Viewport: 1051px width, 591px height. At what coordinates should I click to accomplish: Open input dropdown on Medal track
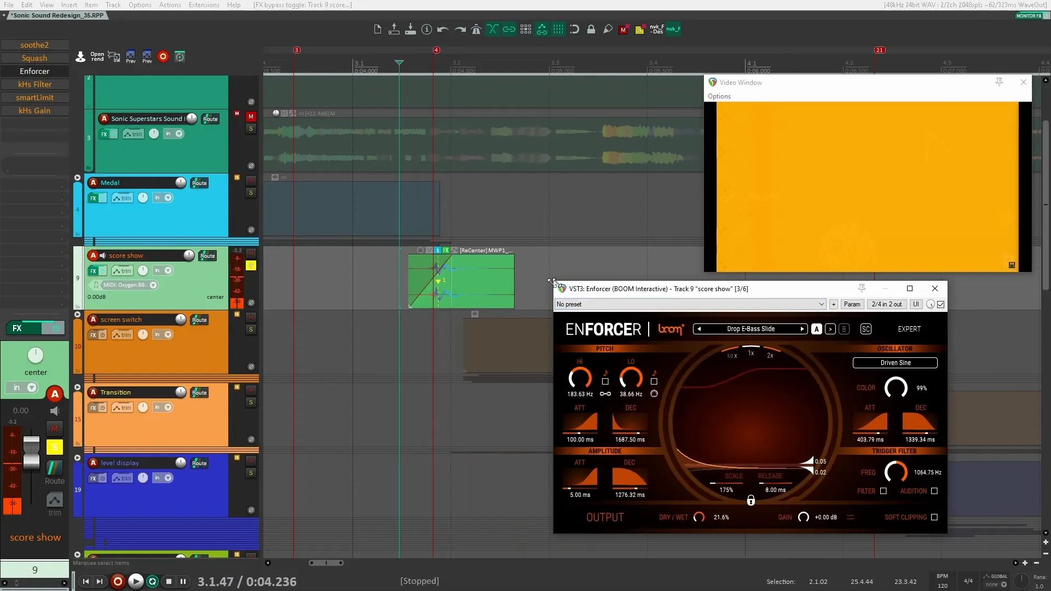coord(163,198)
